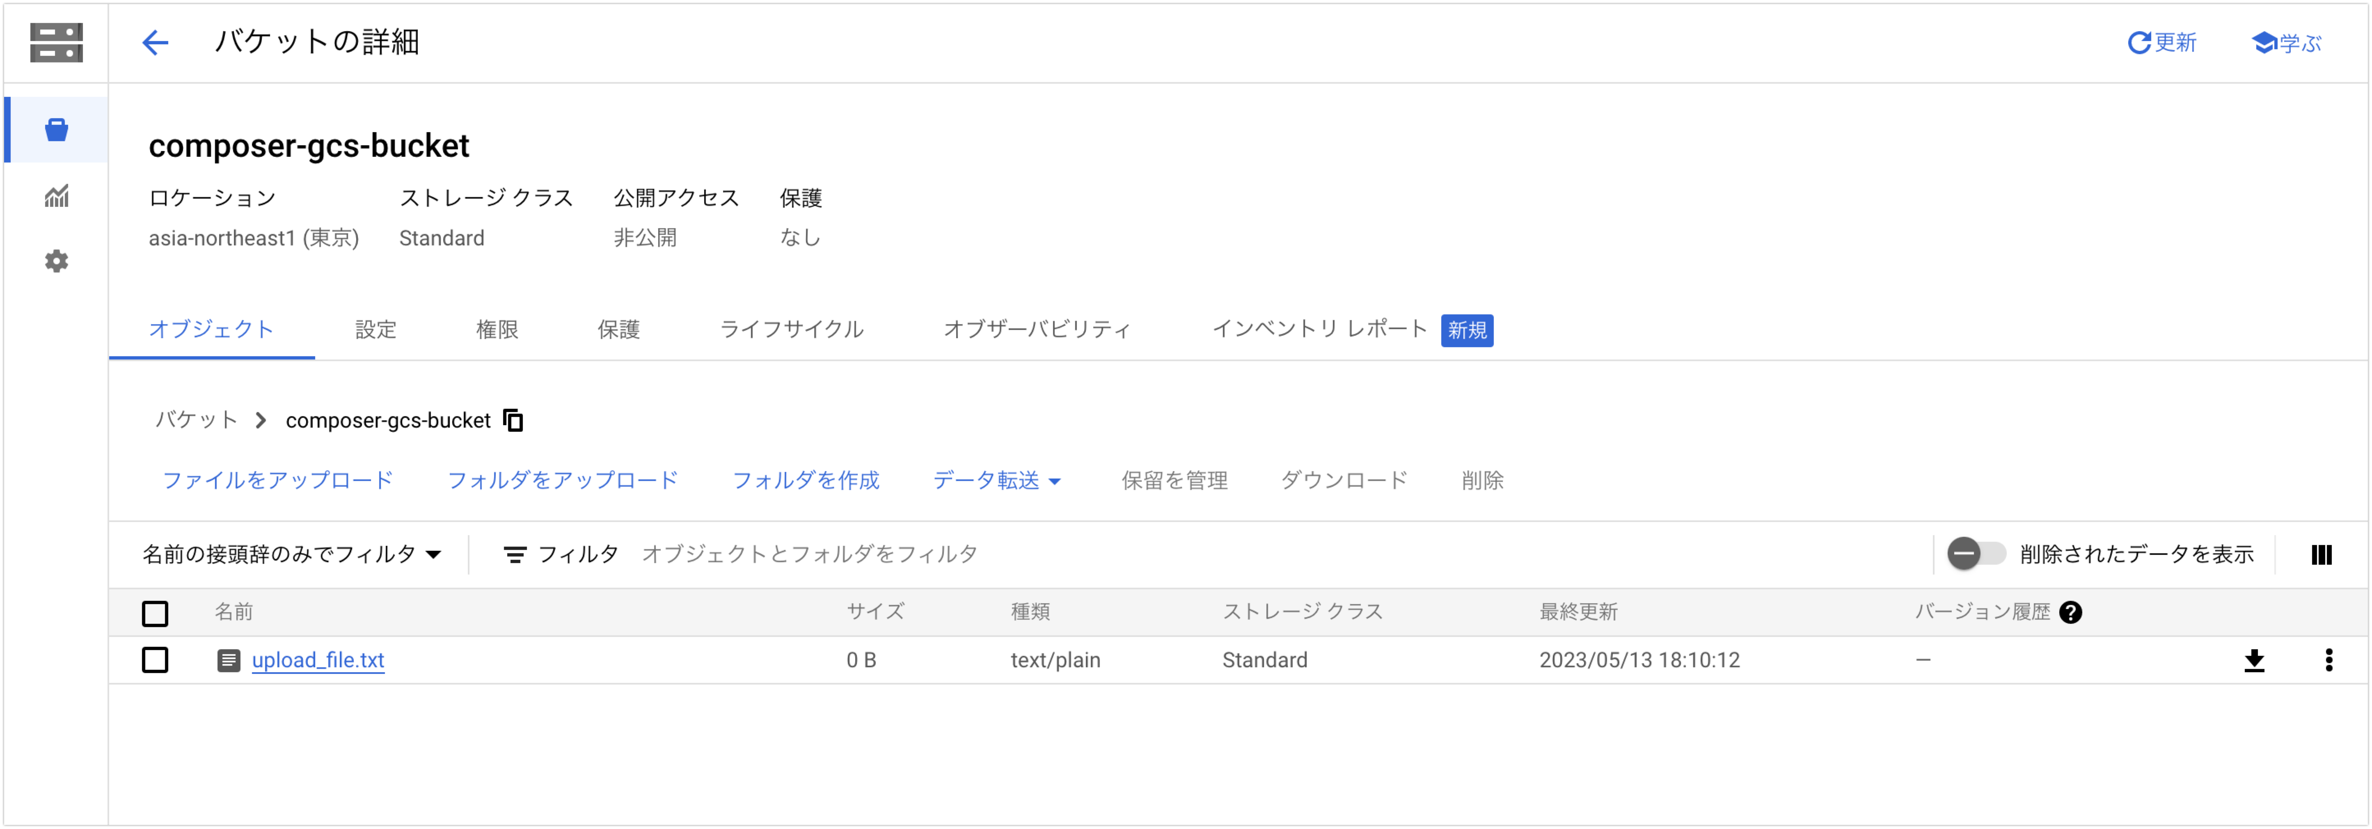Click the version history help icon

coord(2071,613)
